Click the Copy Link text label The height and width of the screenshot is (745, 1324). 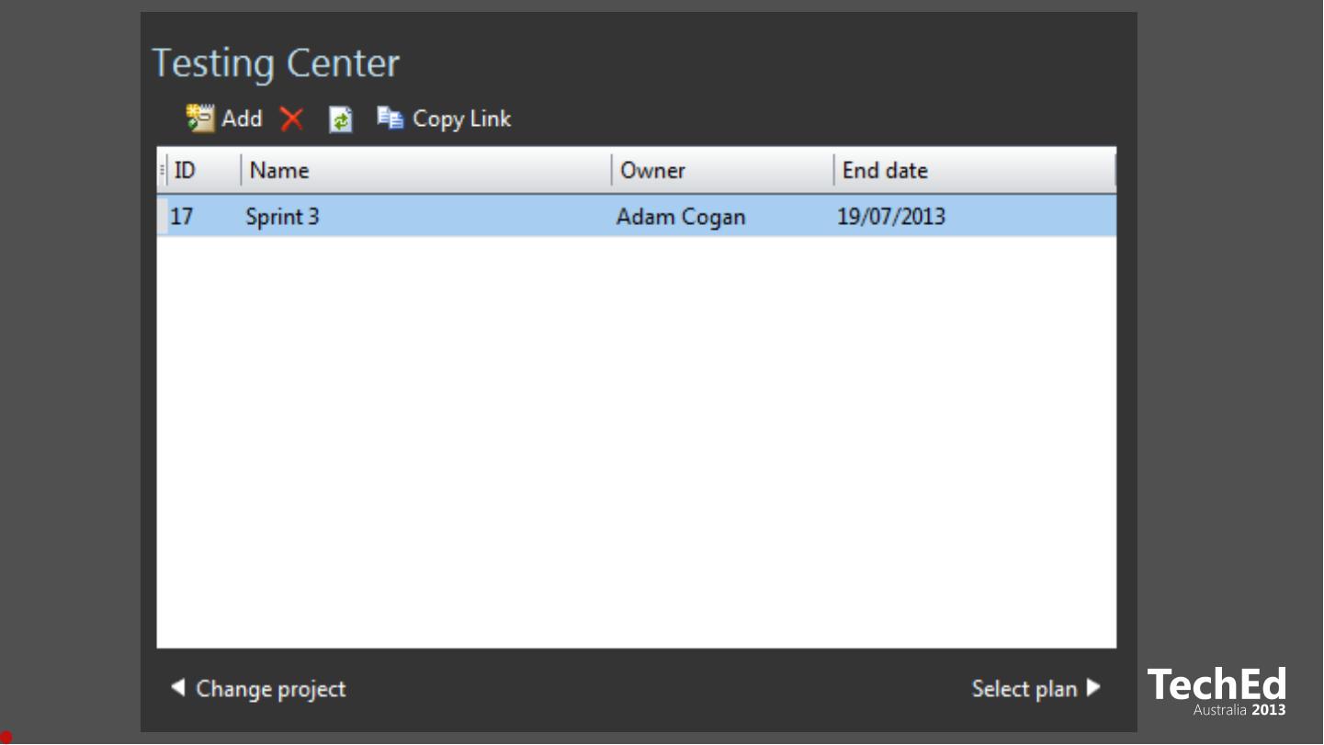[461, 119]
